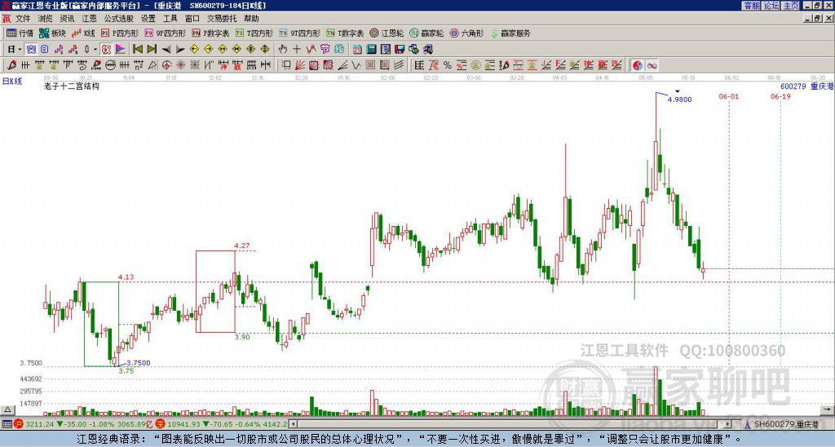Toggle the yin-yang tai chi icon
This screenshot has width=835, height=447.
pos(637,65)
